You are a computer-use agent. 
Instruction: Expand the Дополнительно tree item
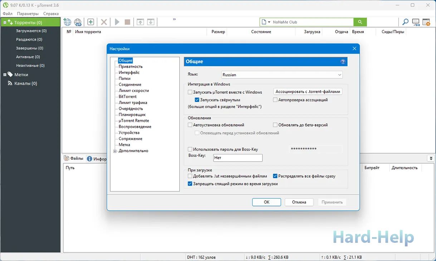(115, 150)
